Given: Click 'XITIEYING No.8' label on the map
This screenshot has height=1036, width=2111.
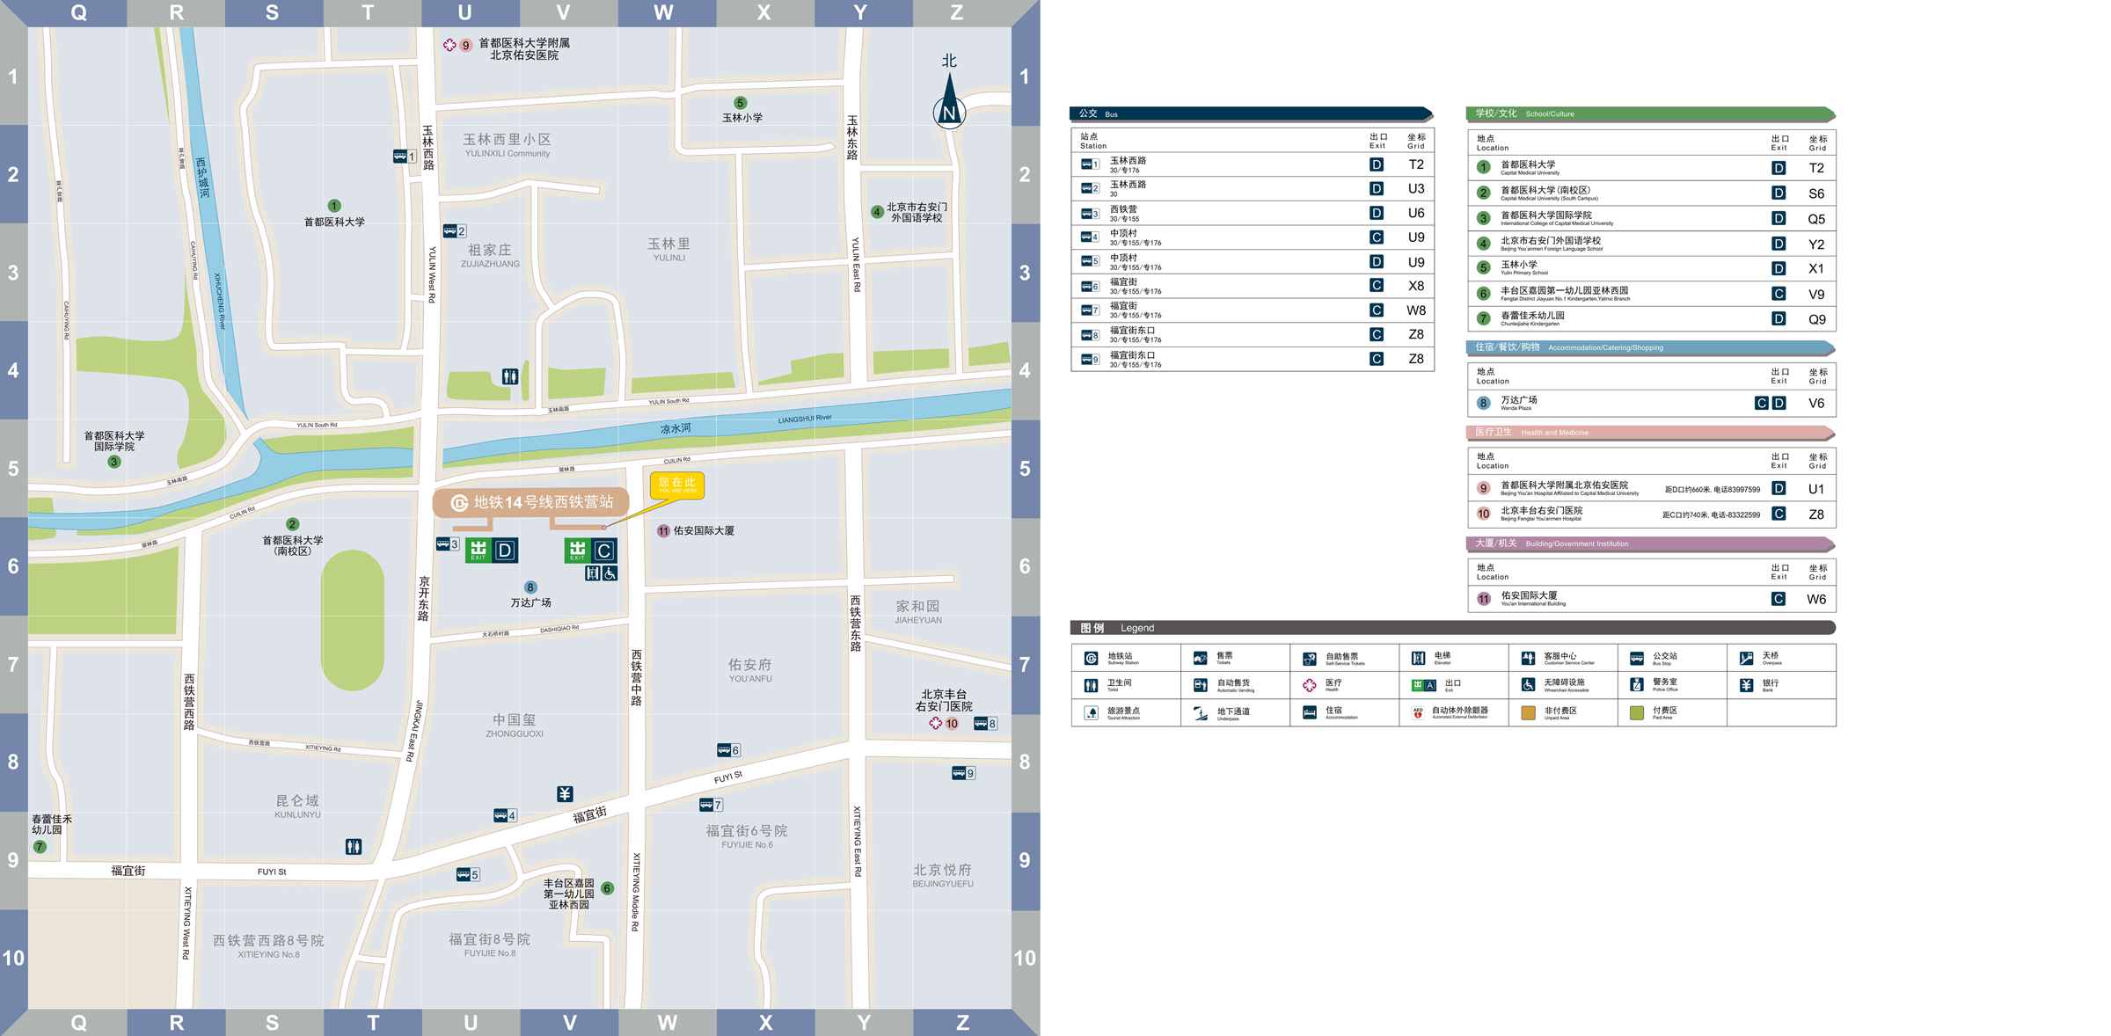Looking at the screenshot, I should click(268, 954).
